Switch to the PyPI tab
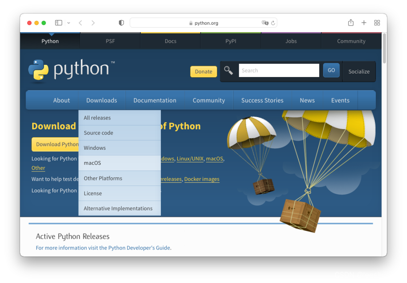The width and height of the screenshot is (407, 283). pyautogui.click(x=231, y=41)
